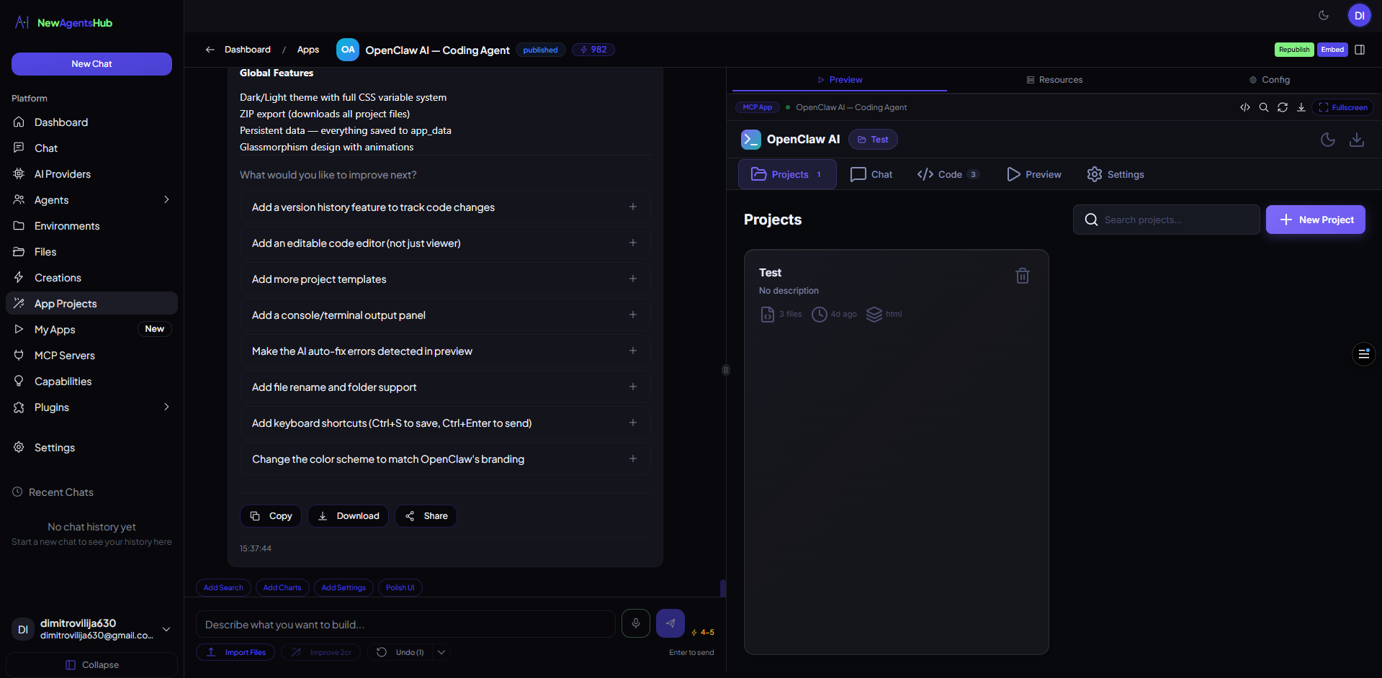Click the back arrow next to Dashboard breadcrumb
The height and width of the screenshot is (678, 1382).
pyautogui.click(x=210, y=50)
